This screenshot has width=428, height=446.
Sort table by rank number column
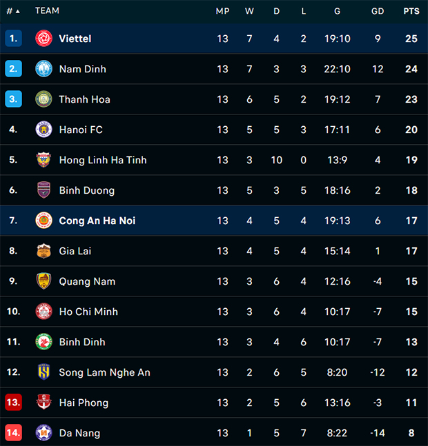click(13, 11)
